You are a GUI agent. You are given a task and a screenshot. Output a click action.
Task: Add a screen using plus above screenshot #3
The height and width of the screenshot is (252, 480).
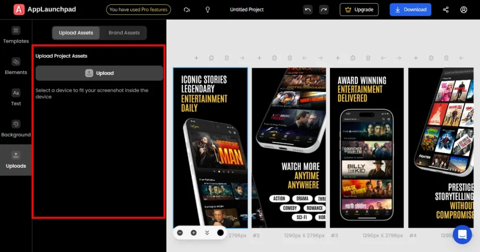[x=337, y=58]
